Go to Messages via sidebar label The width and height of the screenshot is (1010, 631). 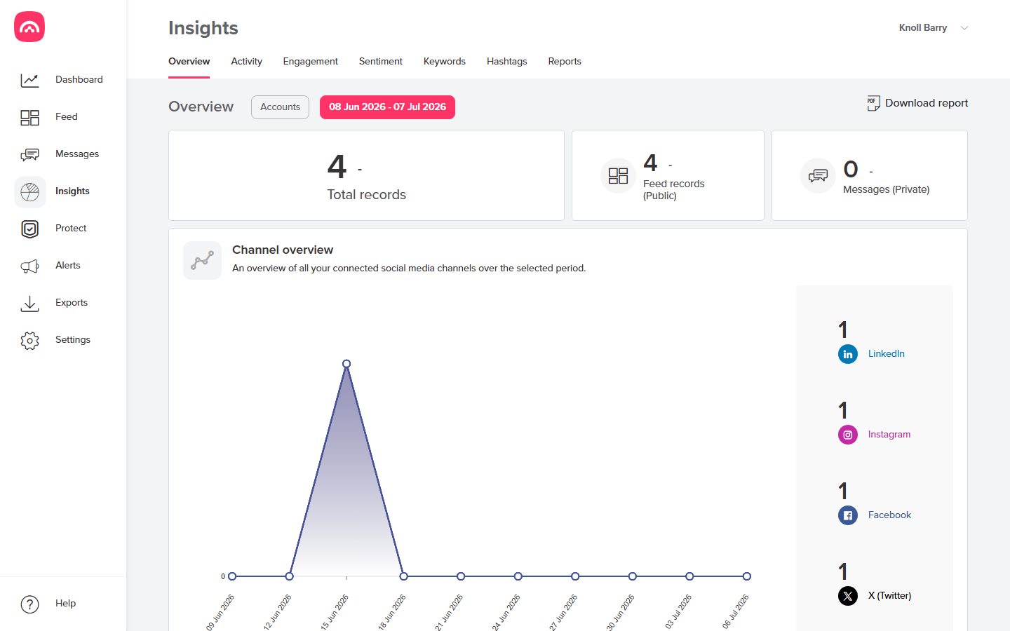point(77,154)
